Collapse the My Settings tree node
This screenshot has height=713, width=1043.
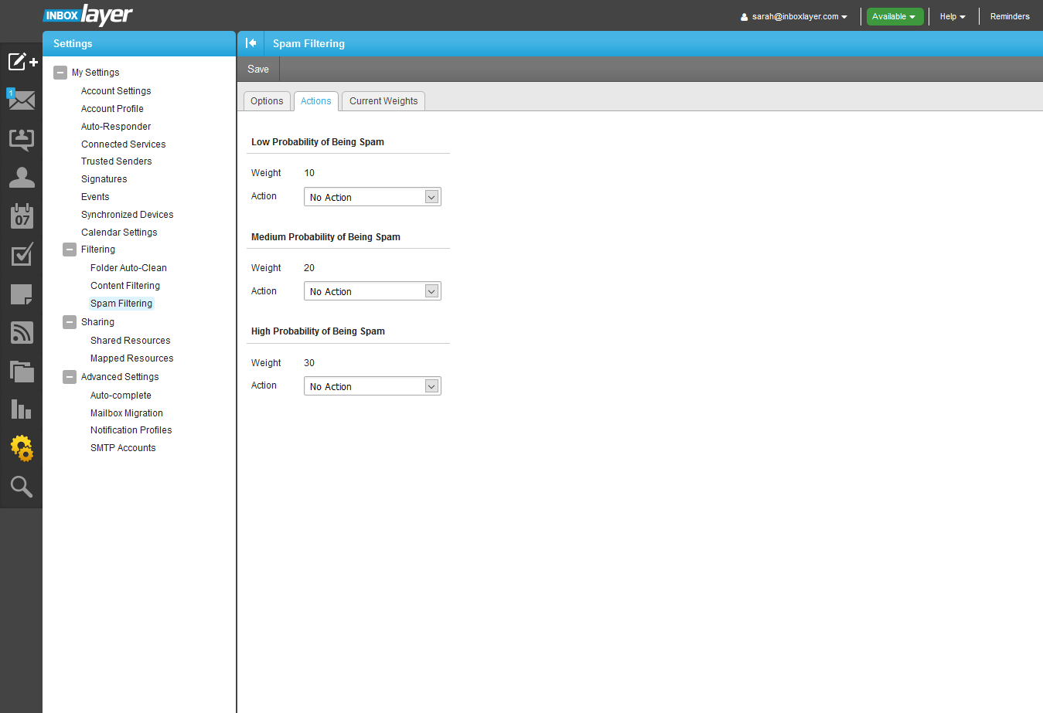pos(60,73)
